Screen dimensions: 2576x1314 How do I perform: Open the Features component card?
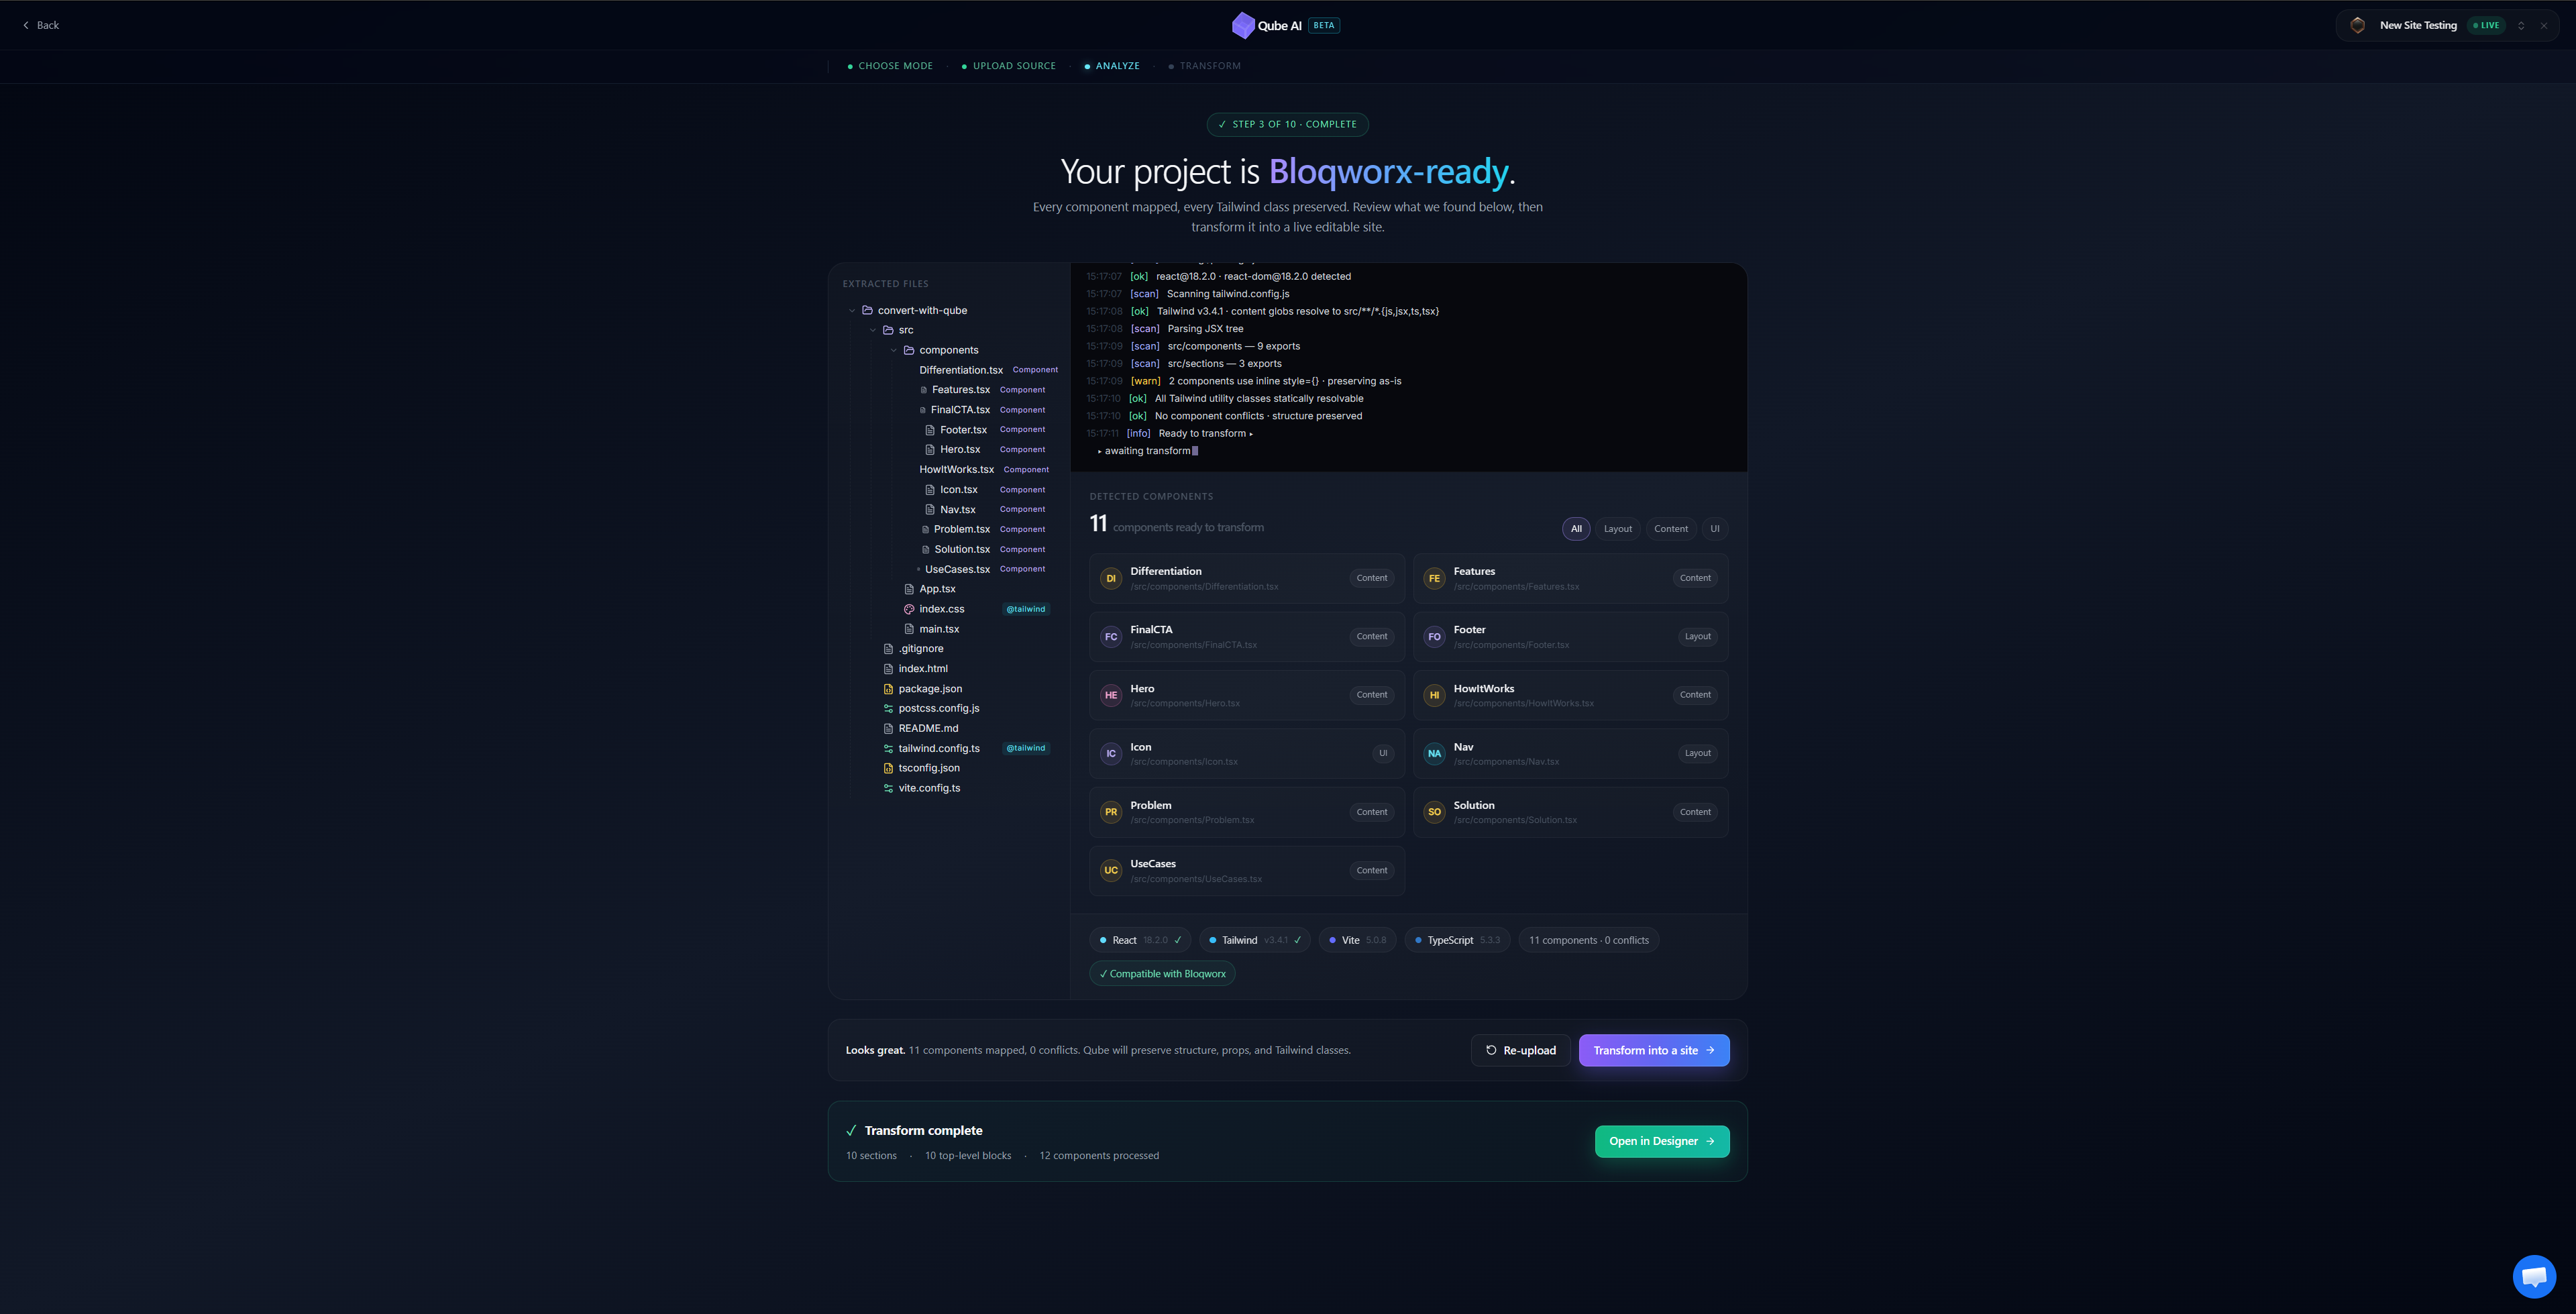tap(1570, 578)
